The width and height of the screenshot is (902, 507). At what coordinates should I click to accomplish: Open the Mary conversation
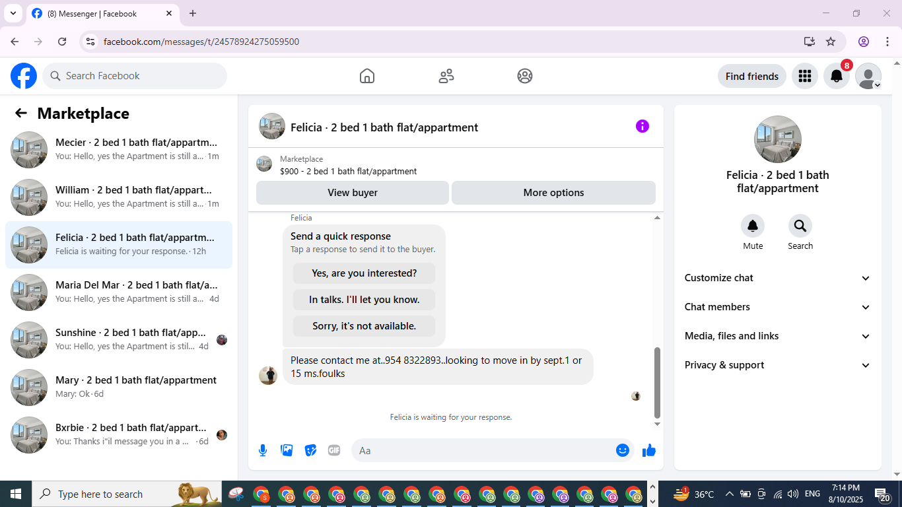click(x=119, y=388)
